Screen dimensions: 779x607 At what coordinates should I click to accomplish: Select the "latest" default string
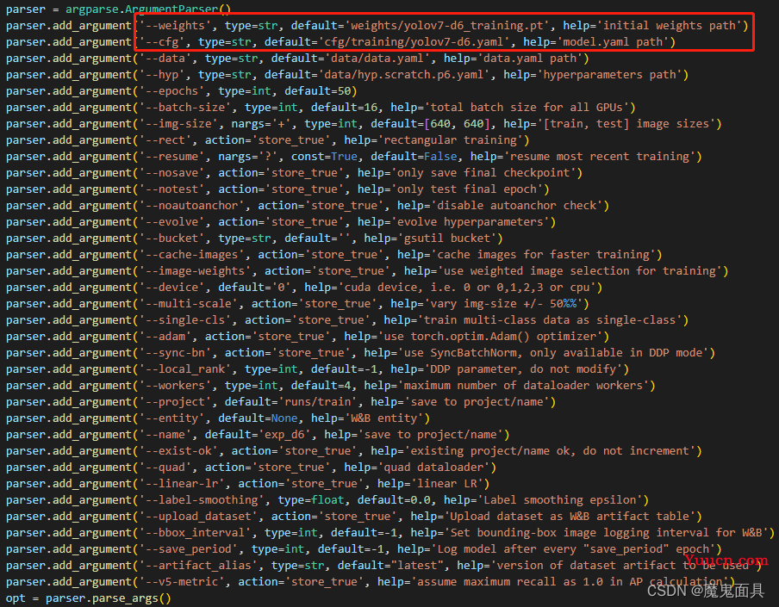pos(417,567)
